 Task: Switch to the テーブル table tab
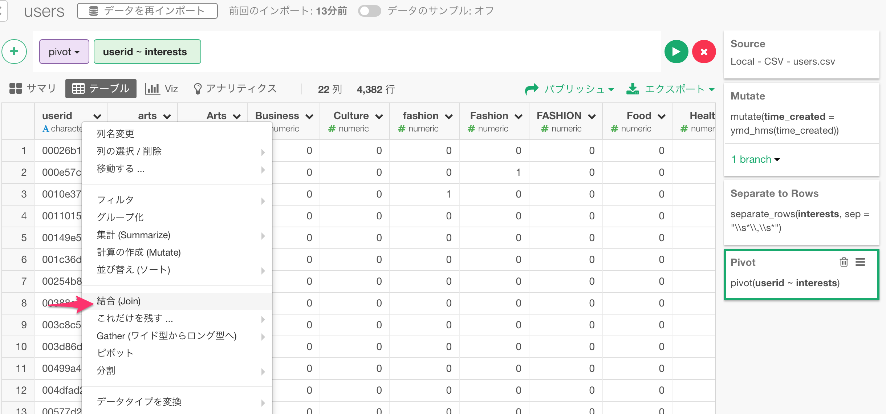pos(101,88)
